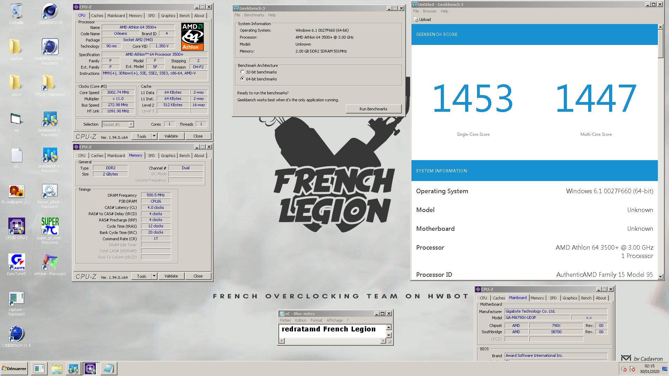The width and height of the screenshot is (669, 376).
Task: Click the Démarrer start button
Action: point(14,368)
